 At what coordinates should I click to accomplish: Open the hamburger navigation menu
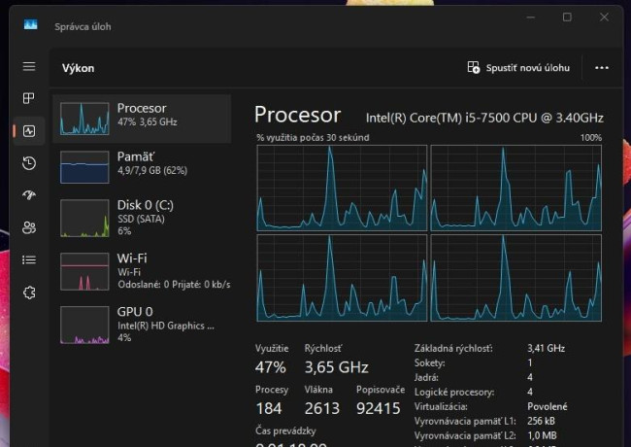point(29,66)
